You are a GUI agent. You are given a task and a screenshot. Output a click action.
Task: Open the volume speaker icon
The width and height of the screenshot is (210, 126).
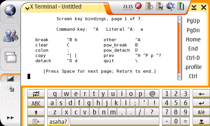[159, 6]
